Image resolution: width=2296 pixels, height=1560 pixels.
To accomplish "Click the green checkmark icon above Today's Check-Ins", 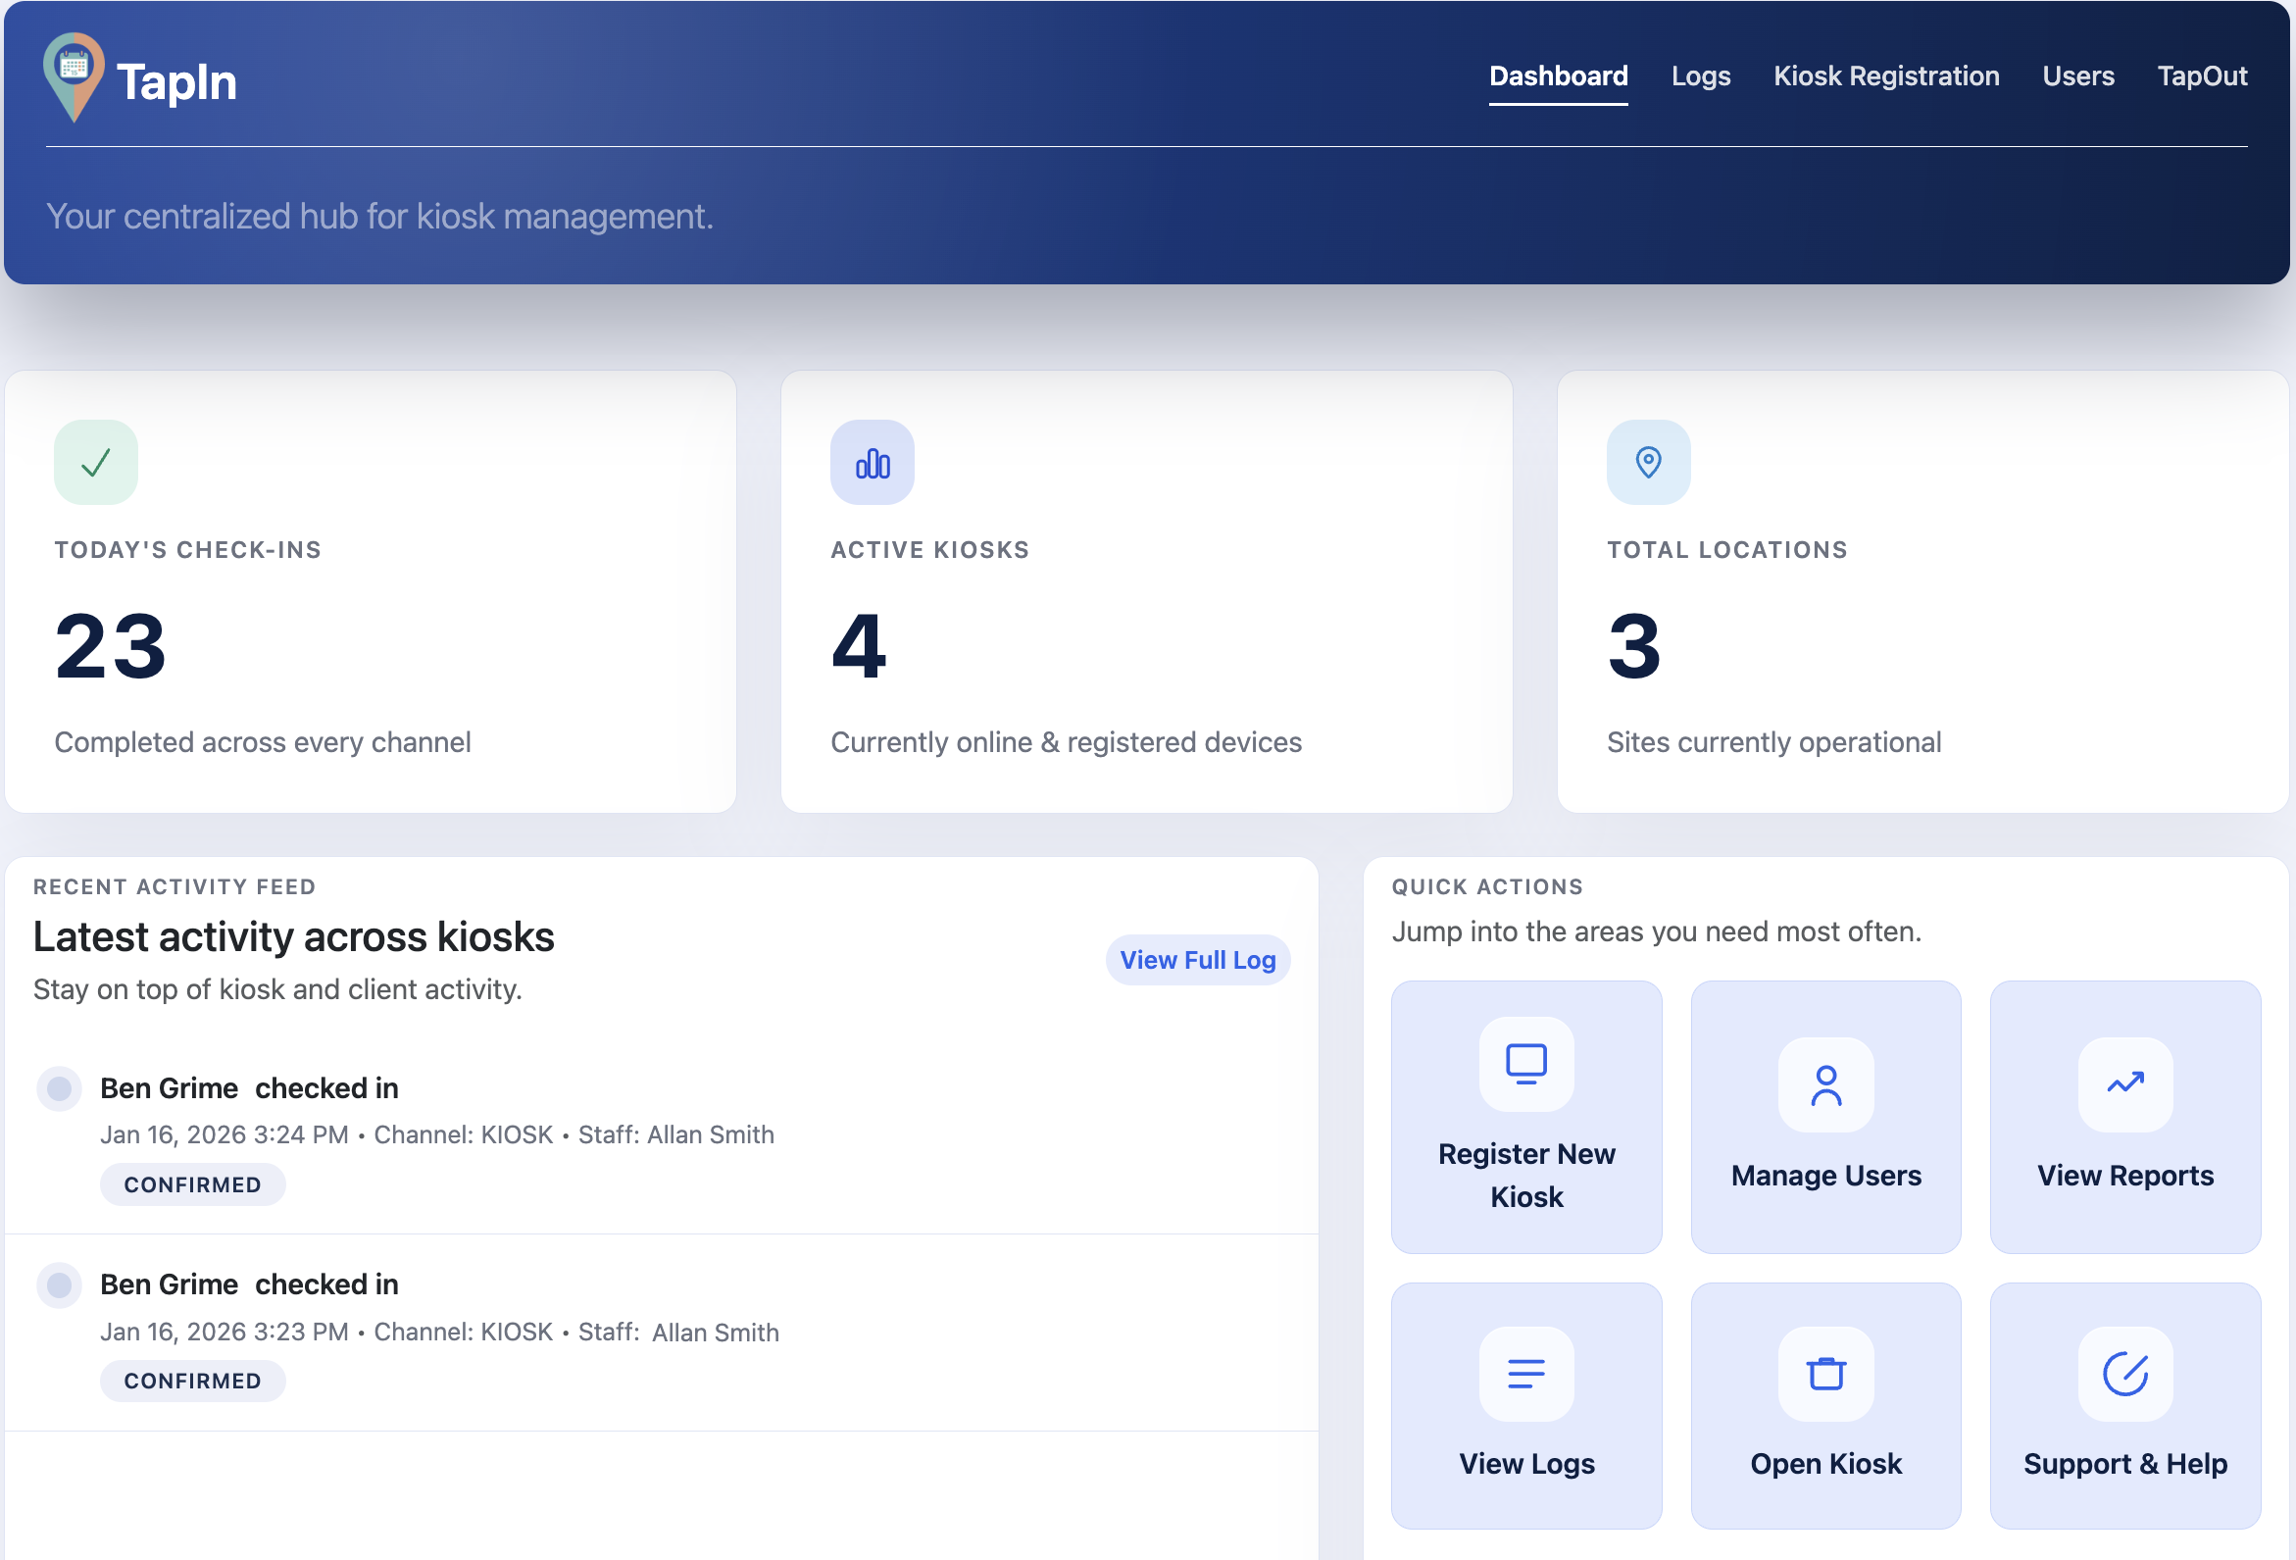I will 95,462.
